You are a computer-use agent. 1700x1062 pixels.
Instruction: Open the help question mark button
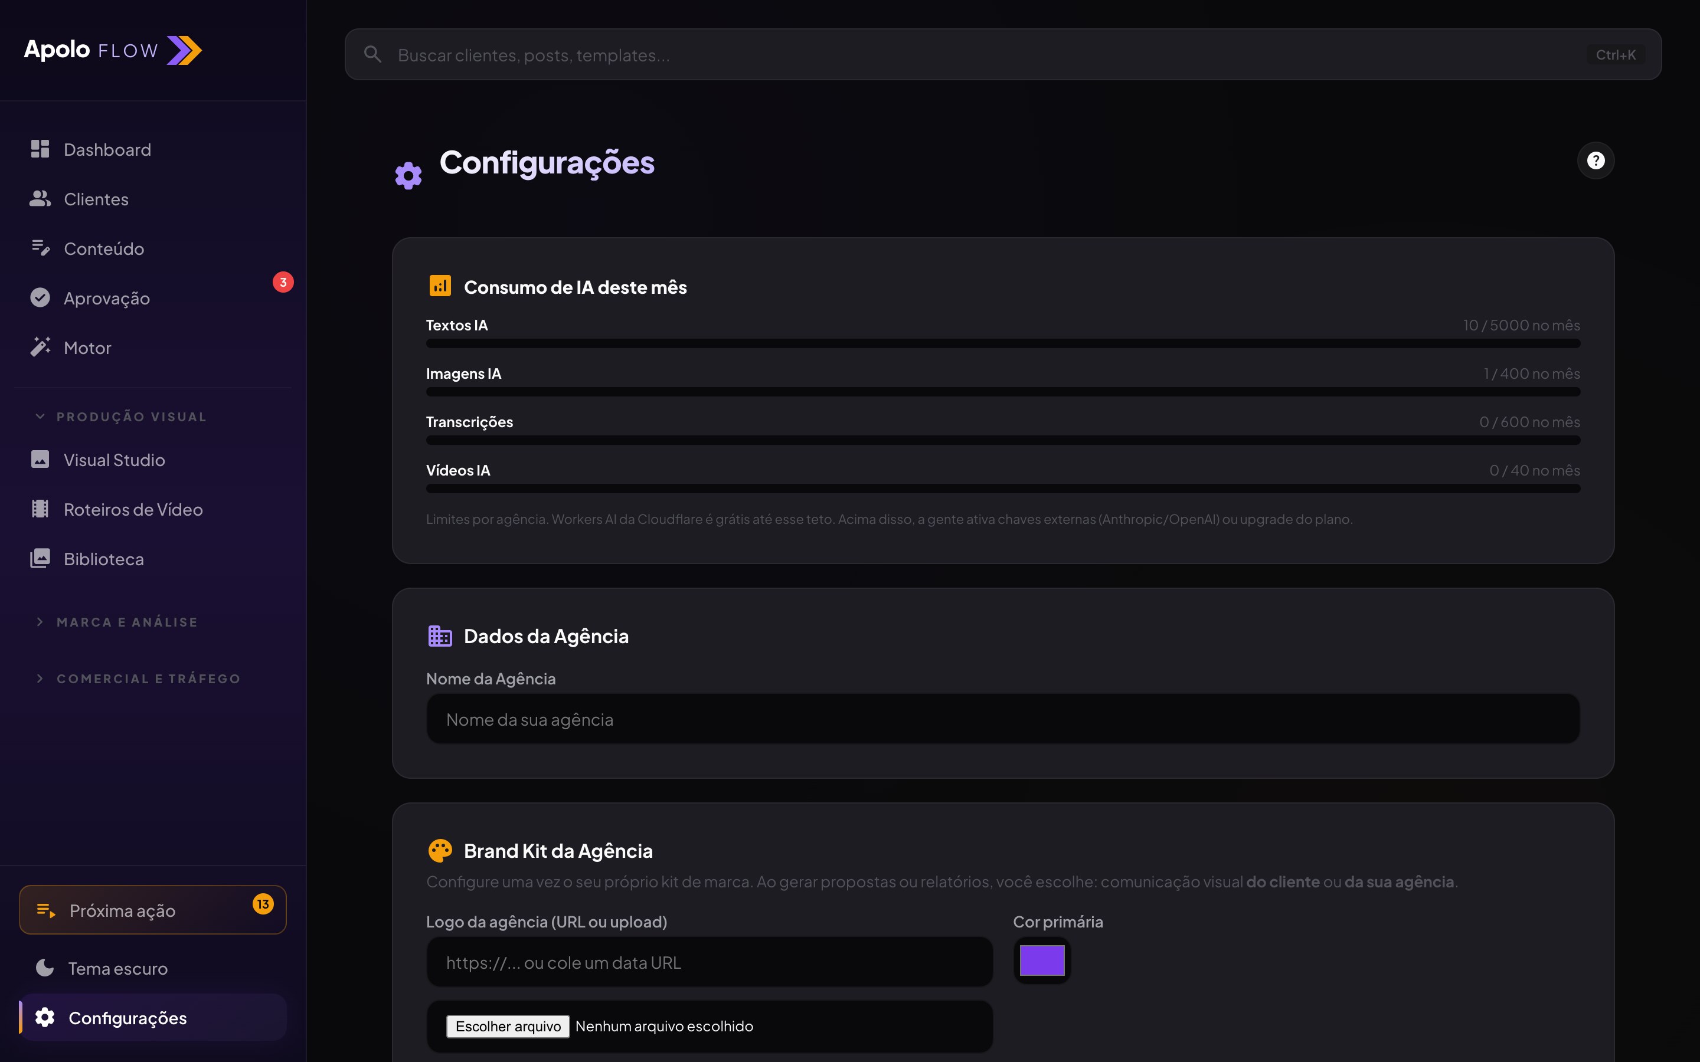1596,160
